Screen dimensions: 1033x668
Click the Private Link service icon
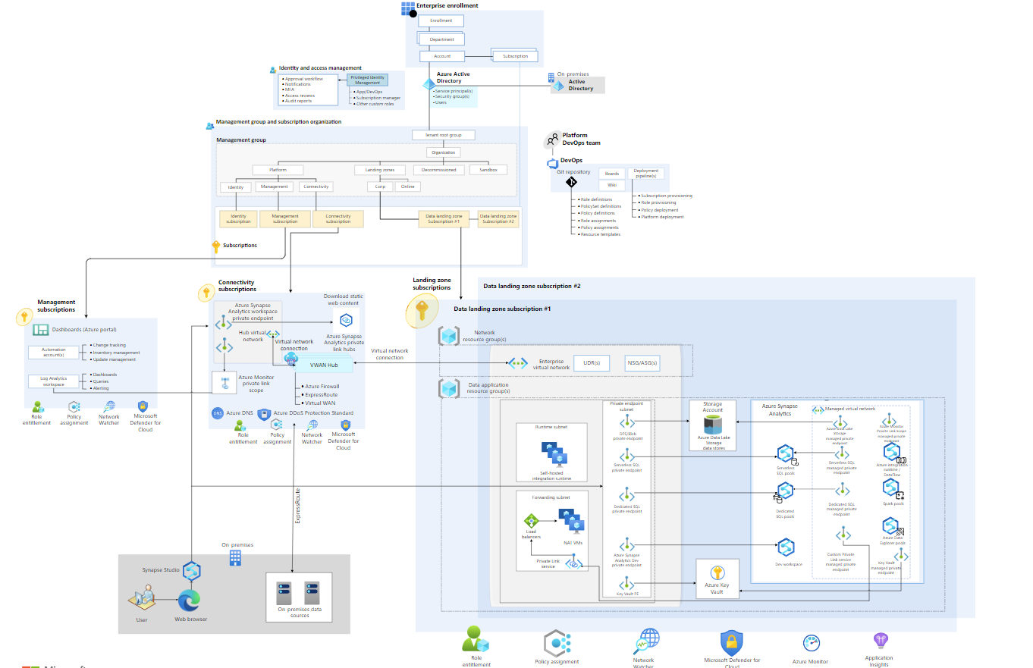[576, 563]
